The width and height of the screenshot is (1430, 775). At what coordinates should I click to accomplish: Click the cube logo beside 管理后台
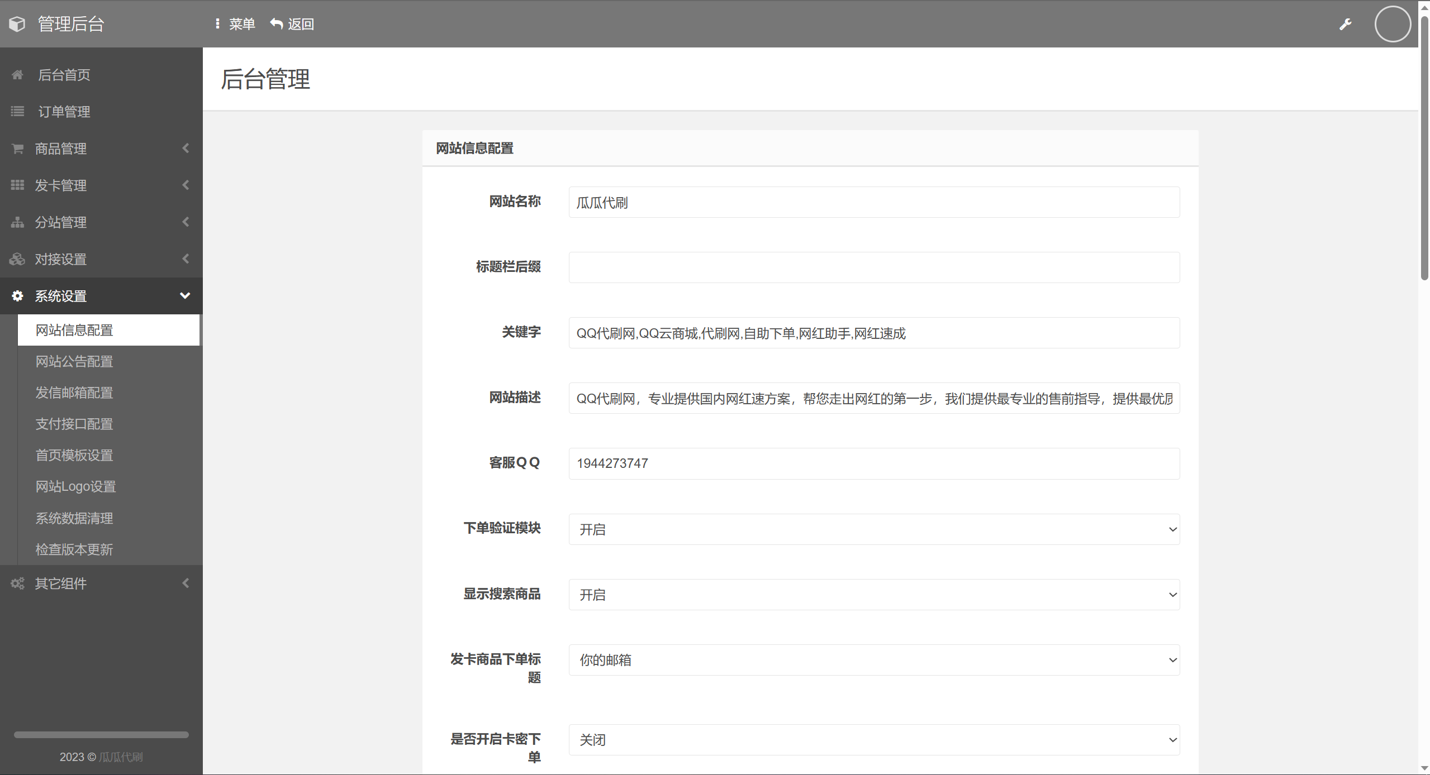17,24
